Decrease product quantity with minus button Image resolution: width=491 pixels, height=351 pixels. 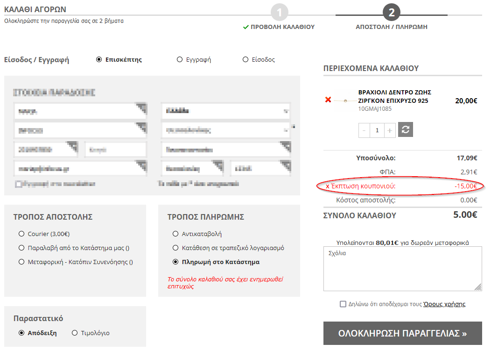point(365,130)
